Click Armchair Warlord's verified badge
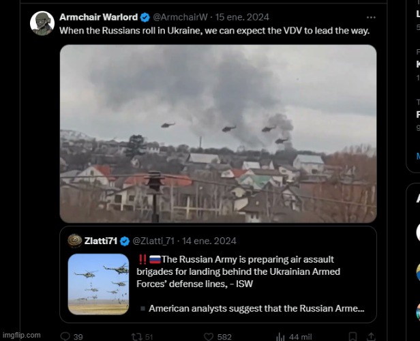420x341 pixels. (x=145, y=18)
